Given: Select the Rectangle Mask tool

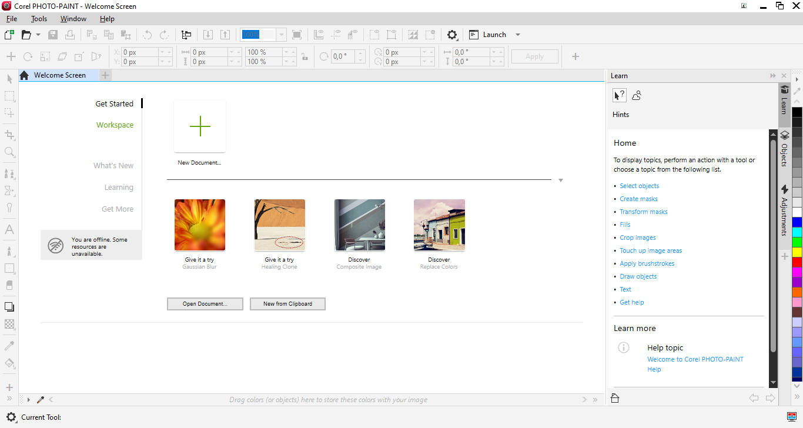Looking at the screenshot, I should 9,96.
